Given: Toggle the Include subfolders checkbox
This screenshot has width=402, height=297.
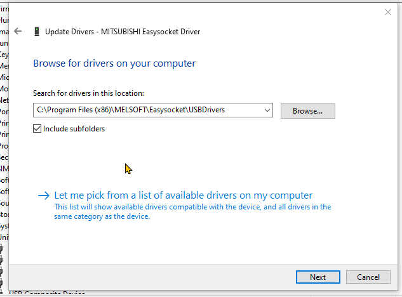Looking at the screenshot, I should pyautogui.click(x=37, y=128).
